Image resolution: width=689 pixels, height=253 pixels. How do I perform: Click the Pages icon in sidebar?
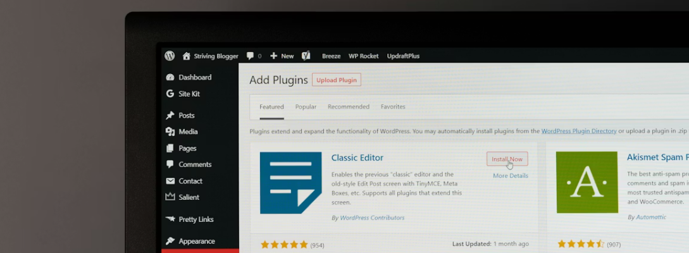coord(170,149)
